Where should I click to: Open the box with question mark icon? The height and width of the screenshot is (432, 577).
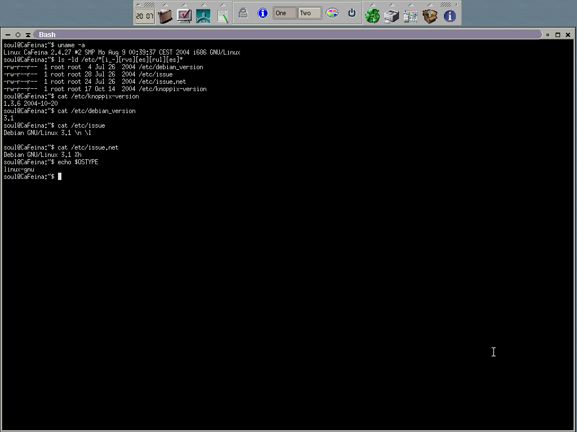[430, 16]
